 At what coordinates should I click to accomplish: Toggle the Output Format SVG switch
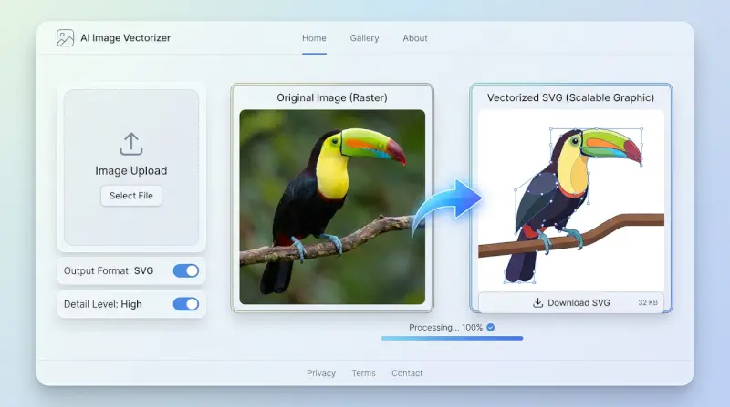tap(186, 270)
